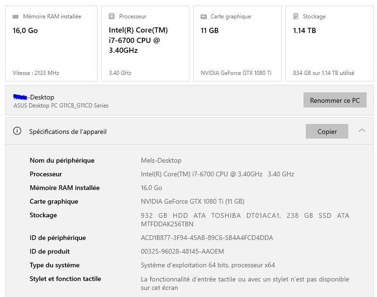
Task: Click NVIDIA GeForce GTX 1080 Ti card subtitle
Action: [236, 73]
